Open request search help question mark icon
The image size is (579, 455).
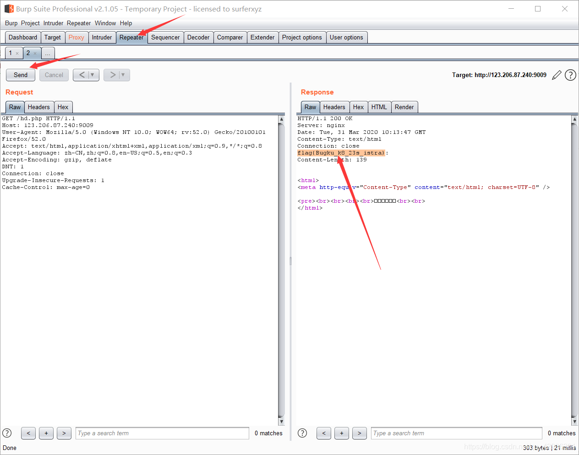click(7, 433)
